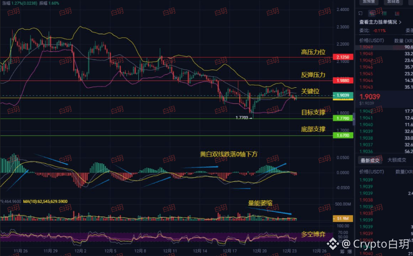Click the 12月 2 date on time axis

pyautogui.click(x=81, y=251)
